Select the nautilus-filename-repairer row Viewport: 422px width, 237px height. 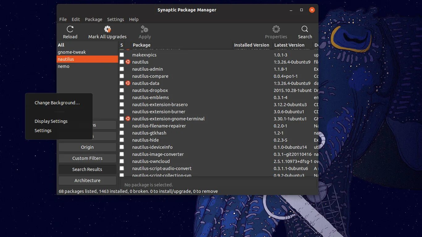point(218,126)
